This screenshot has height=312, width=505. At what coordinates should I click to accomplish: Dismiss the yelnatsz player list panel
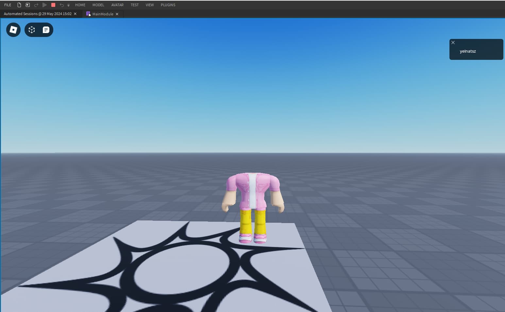[x=453, y=43]
